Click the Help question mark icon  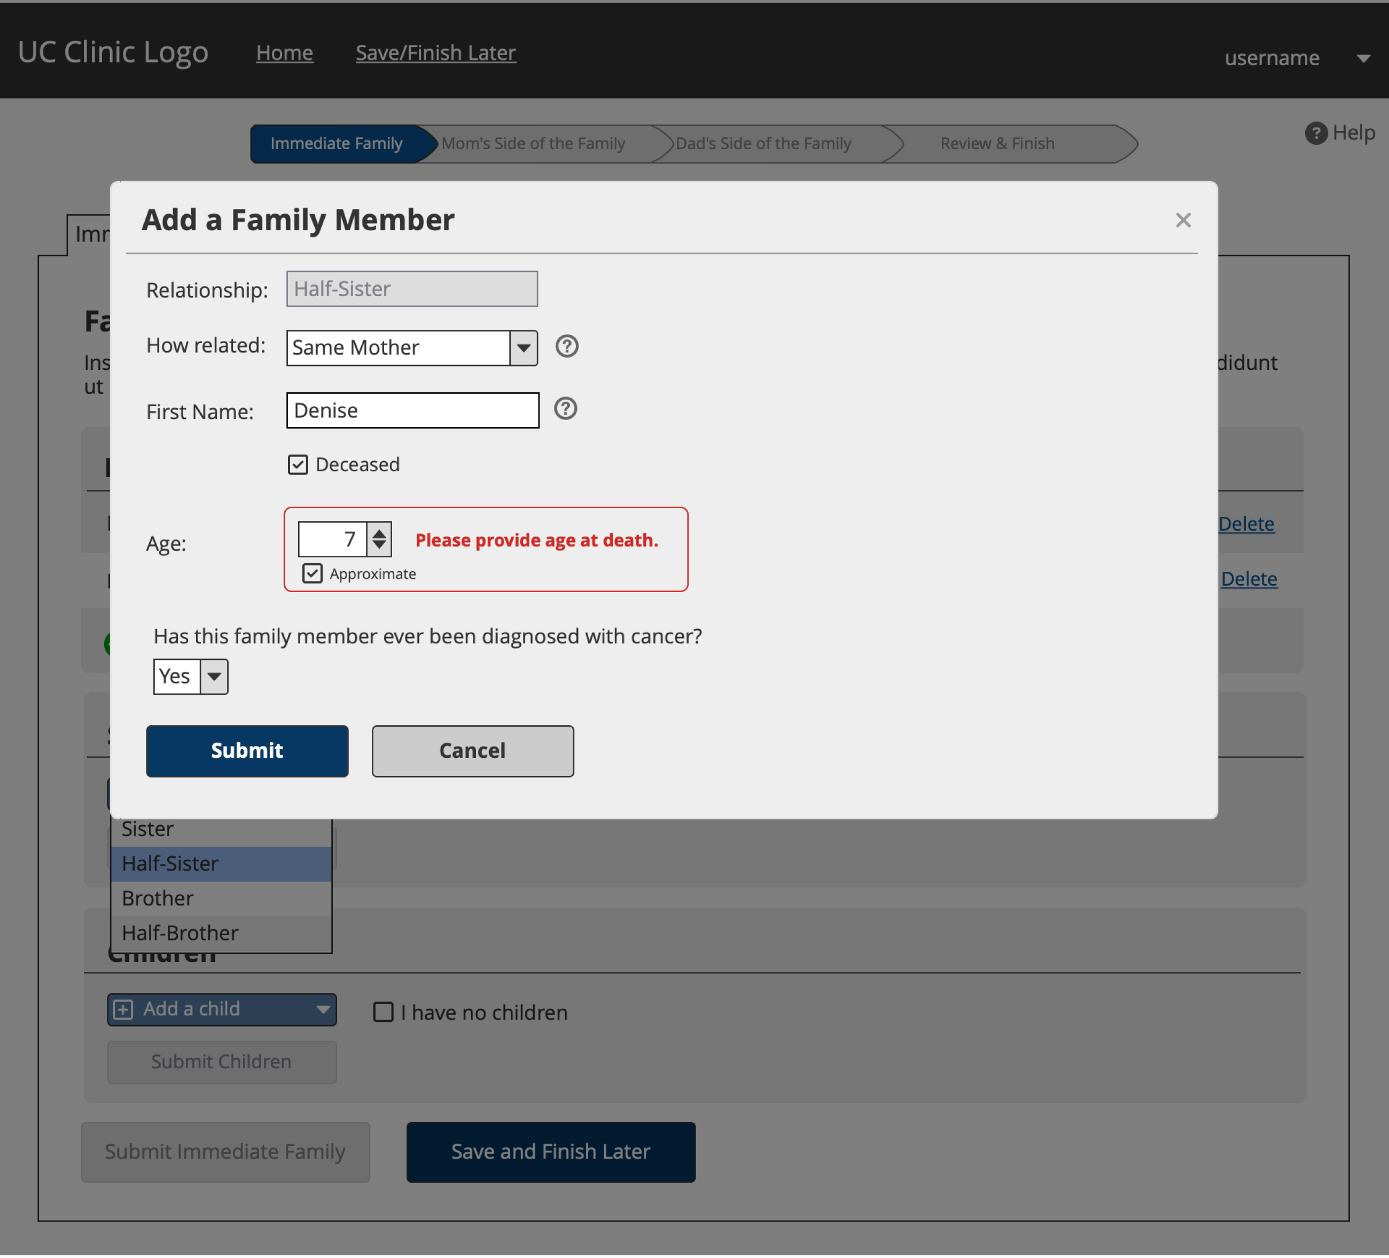pyautogui.click(x=1316, y=133)
